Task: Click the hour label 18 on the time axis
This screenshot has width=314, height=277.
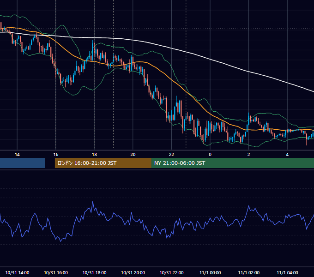Action: pyautogui.click(x=94, y=155)
